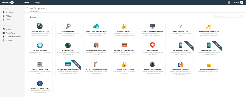Click the Spectre and Meltdown CVE description
This screenshot has height=97, width=246.
pyautogui.click(x=181, y=73)
